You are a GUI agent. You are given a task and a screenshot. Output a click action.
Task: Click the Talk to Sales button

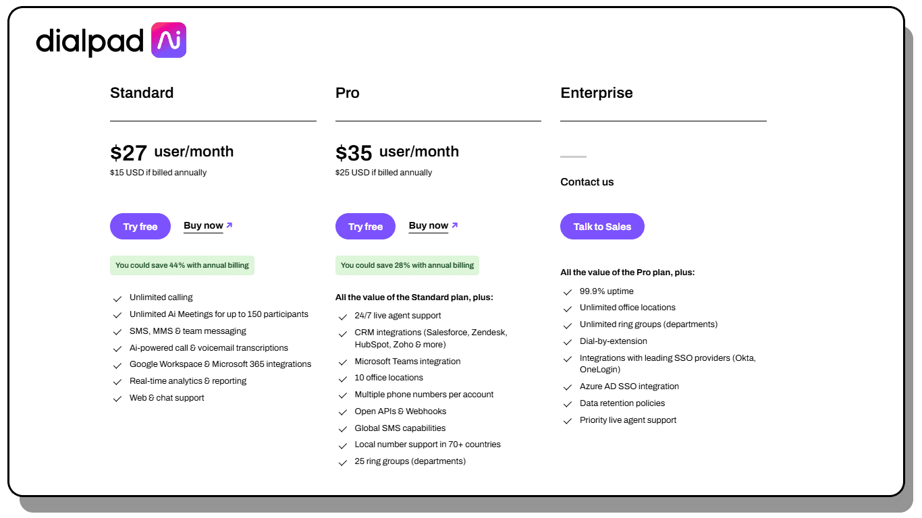[x=602, y=227]
